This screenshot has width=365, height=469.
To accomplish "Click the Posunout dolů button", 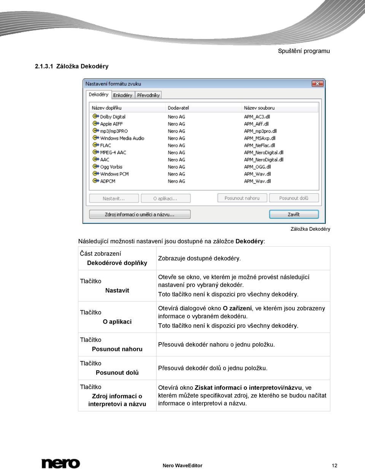I will pyautogui.click(x=294, y=198).
